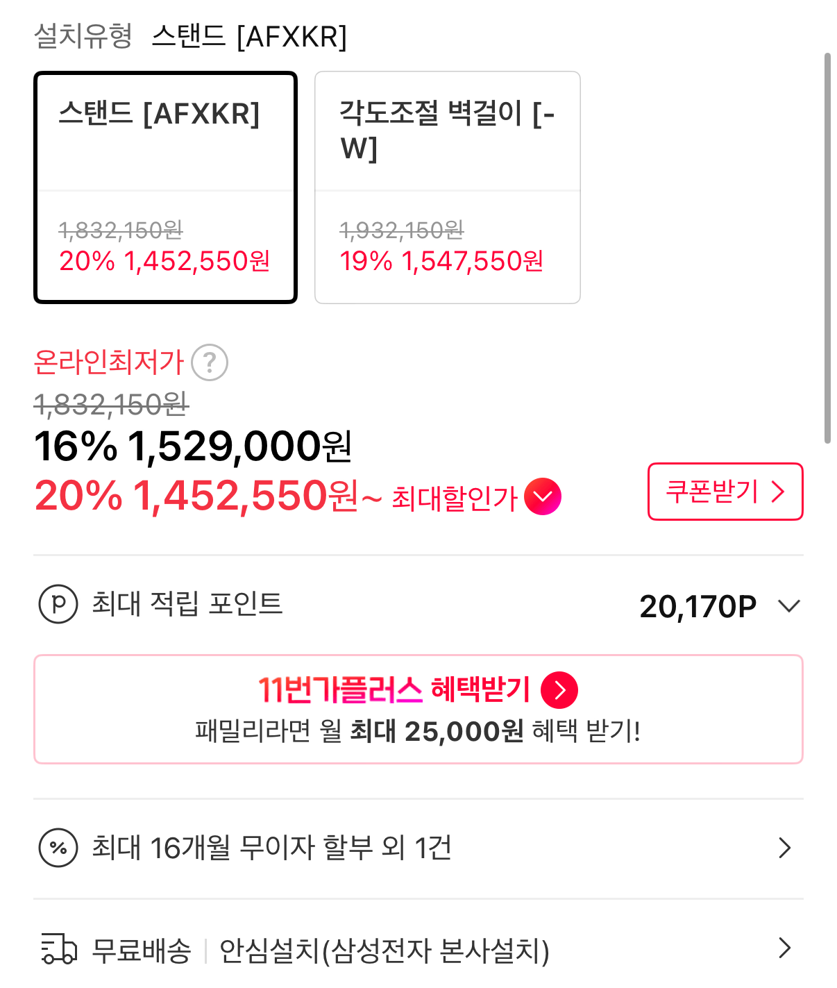Open free delivery details chevron
This screenshot has width=837, height=988.
click(x=785, y=948)
